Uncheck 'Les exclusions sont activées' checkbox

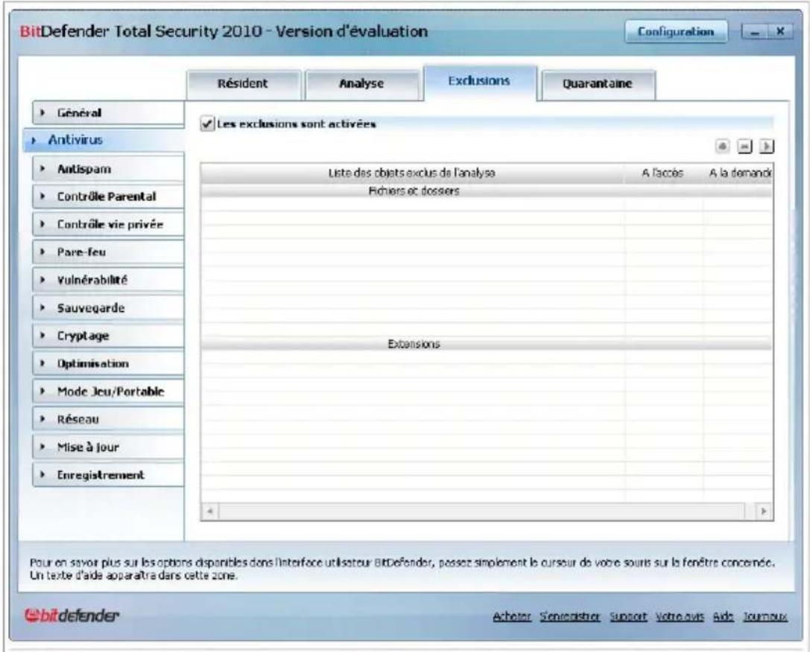207,124
